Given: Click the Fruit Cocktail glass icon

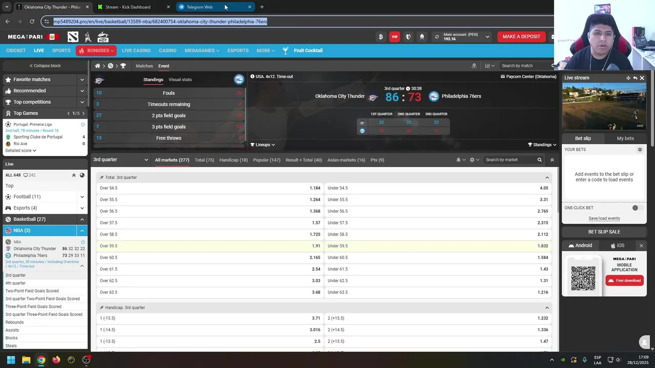Looking at the screenshot, I should pyautogui.click(x=286, y=51).
